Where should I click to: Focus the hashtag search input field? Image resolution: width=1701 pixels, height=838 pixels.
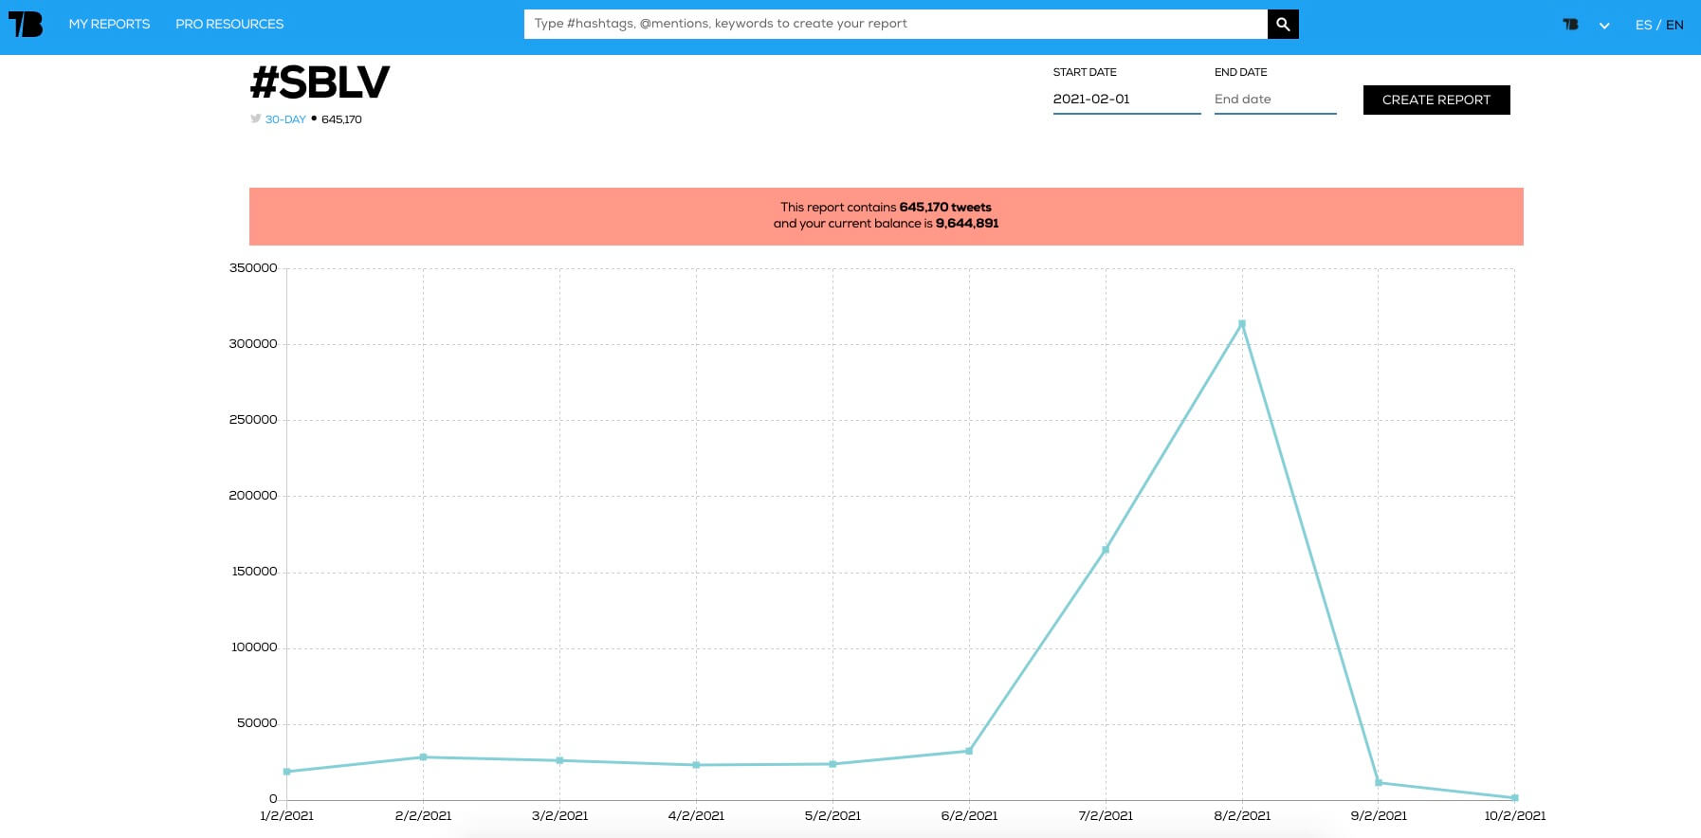(x=895, y=24)
